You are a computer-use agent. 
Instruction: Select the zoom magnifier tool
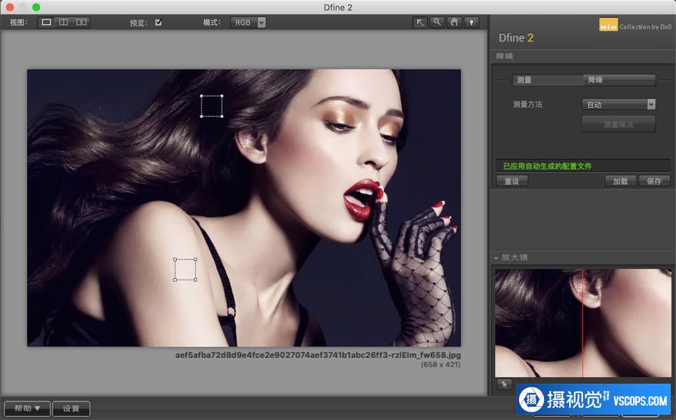[x=437, y=22]
